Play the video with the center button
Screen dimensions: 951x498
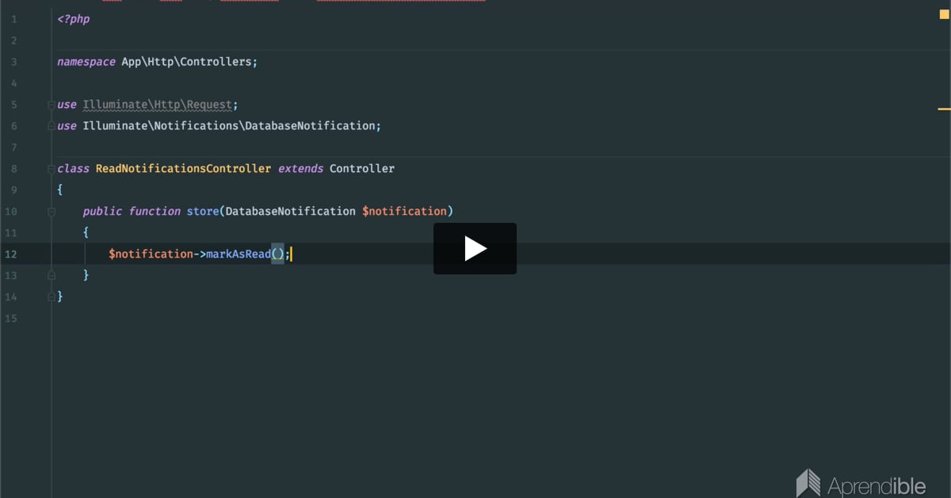475,248
